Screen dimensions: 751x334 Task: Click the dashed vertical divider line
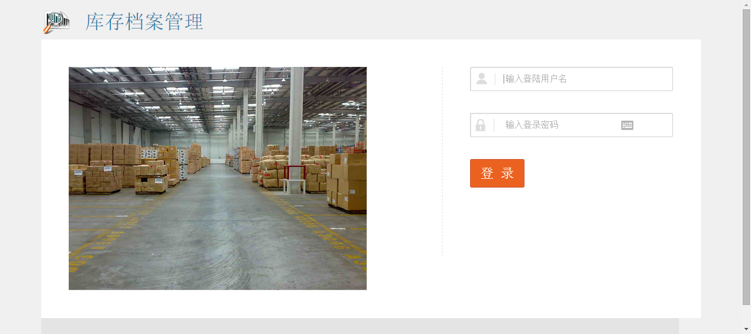[x=442, y=162]
